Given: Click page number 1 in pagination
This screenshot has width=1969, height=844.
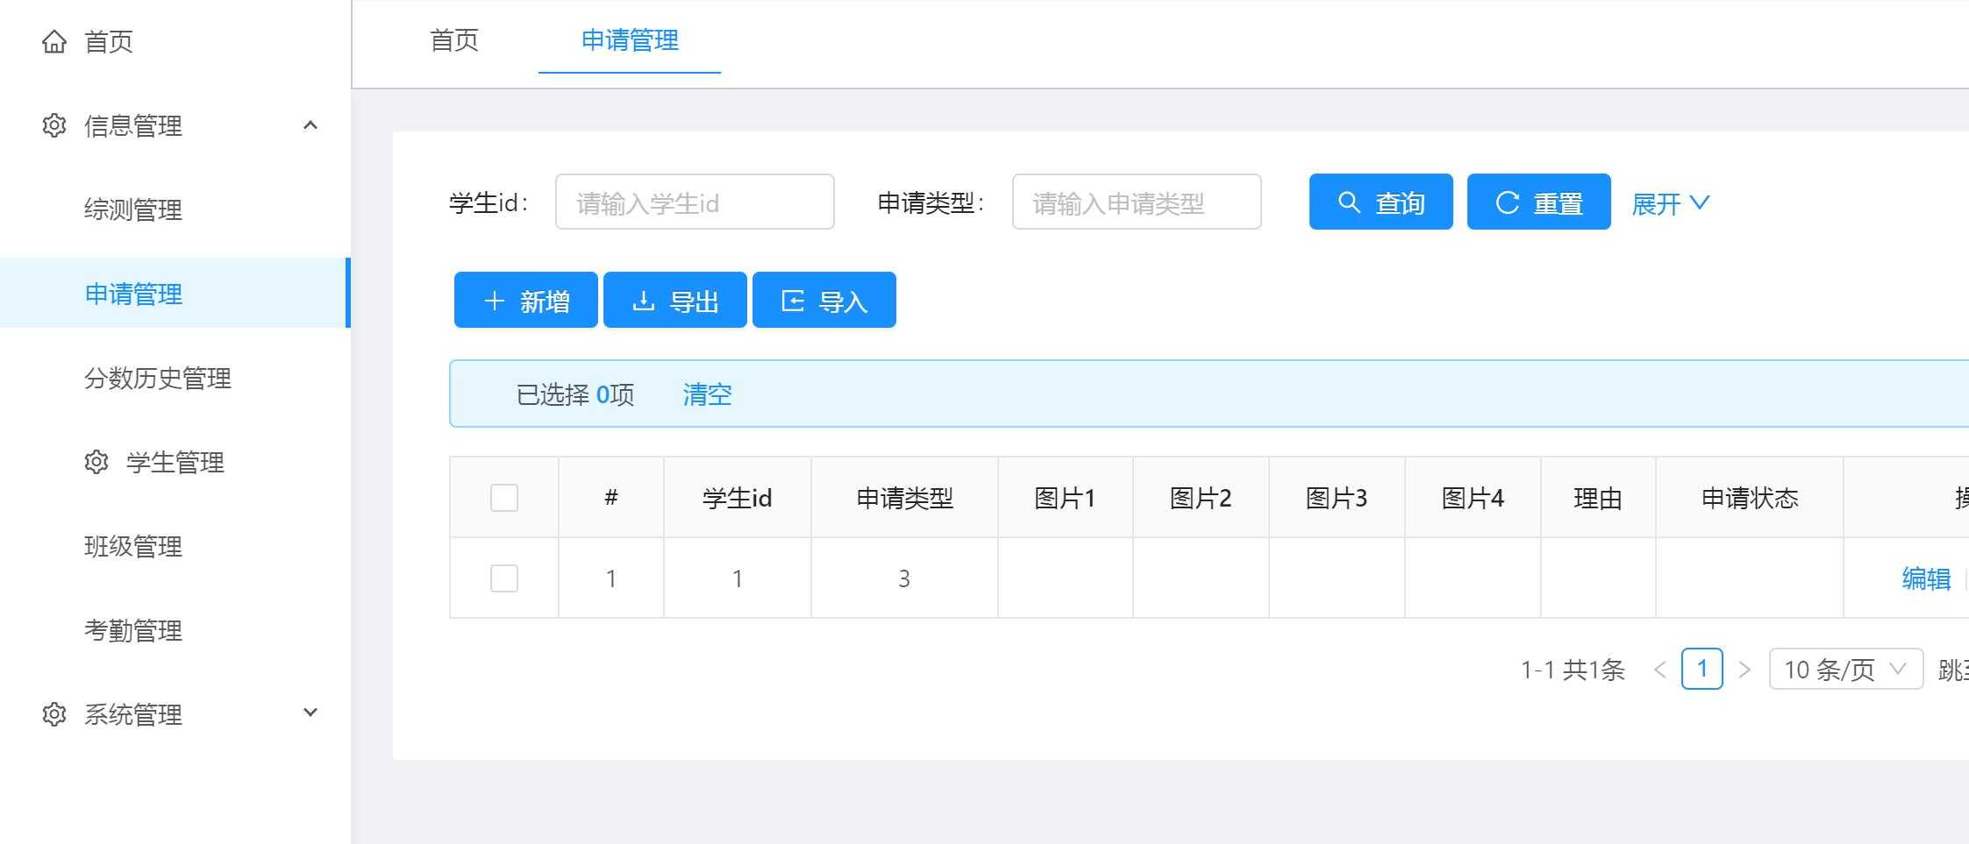Looking at the screenshot, I should [1702, 669].
